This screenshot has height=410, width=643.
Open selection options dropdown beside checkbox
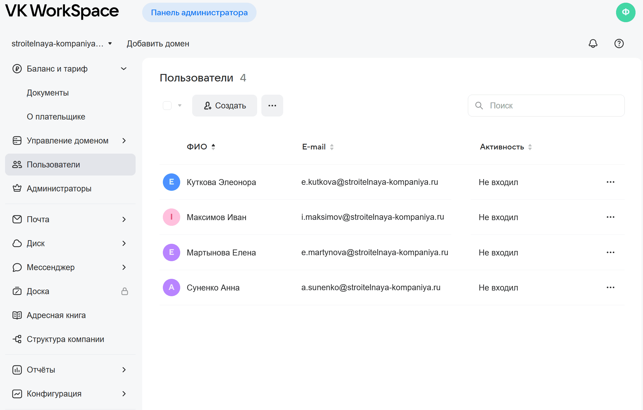(180, 105)
